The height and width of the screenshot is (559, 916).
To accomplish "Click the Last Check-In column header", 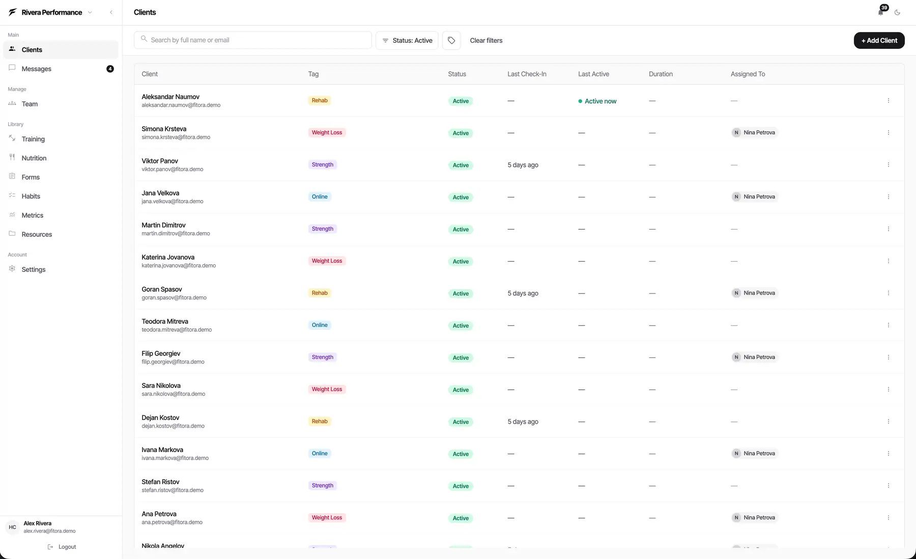I will pos(527,74).
